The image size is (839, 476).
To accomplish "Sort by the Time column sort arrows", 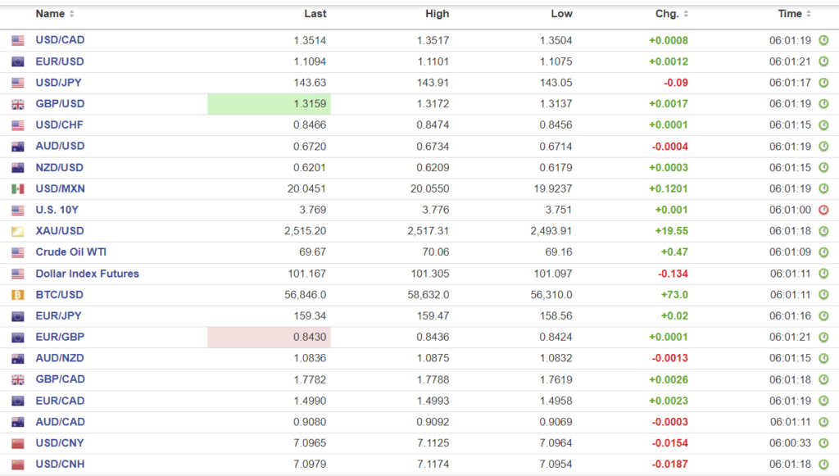I will pos(809,14).
